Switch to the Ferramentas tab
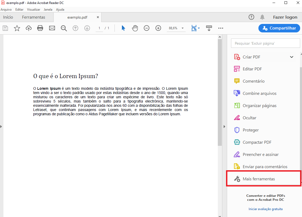This screenshot has width=302, height=217. coord(33,17)
